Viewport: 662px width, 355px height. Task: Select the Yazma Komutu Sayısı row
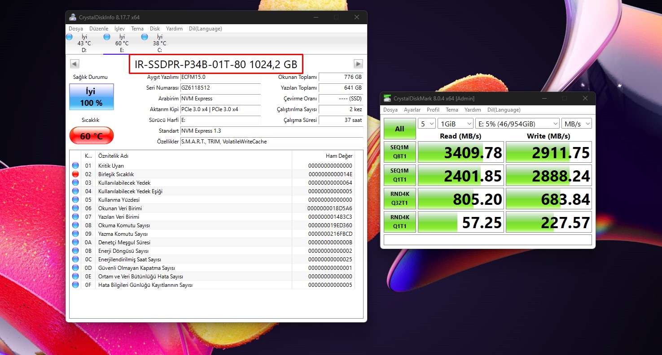tap(212, 234)
